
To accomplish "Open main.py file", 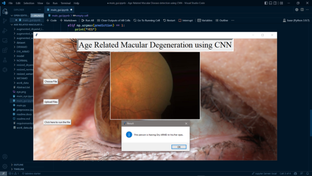I will click(21, 105).
